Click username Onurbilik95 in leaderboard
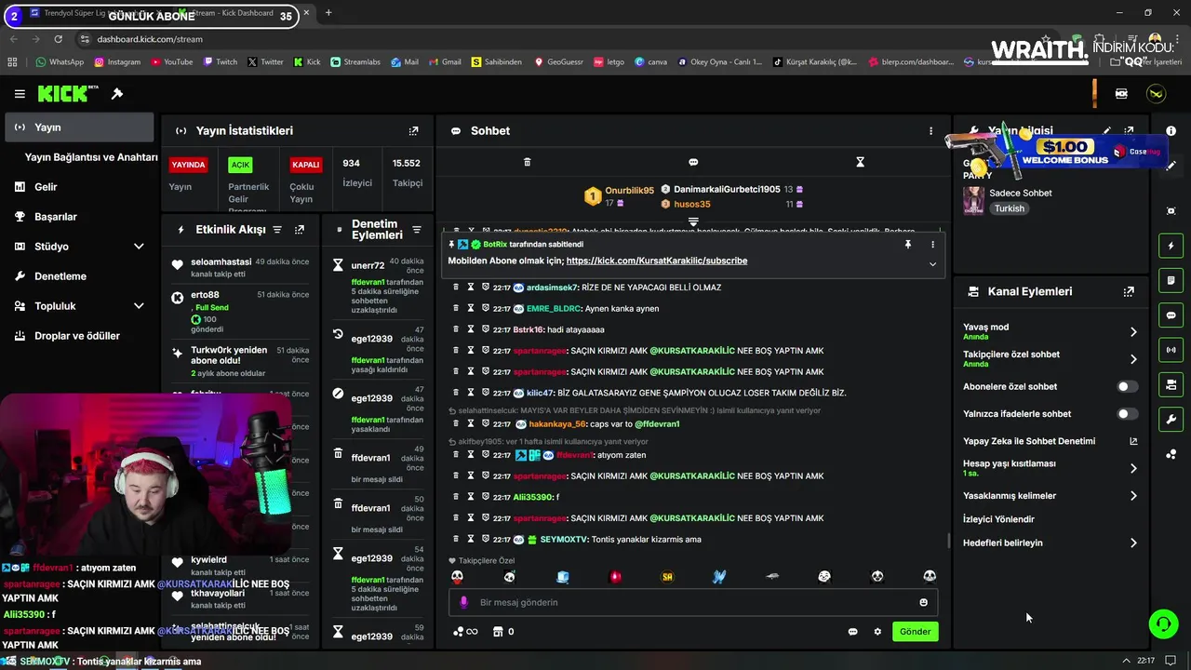The height and width of the screenshot is (670, 1191). coord(630,190)
